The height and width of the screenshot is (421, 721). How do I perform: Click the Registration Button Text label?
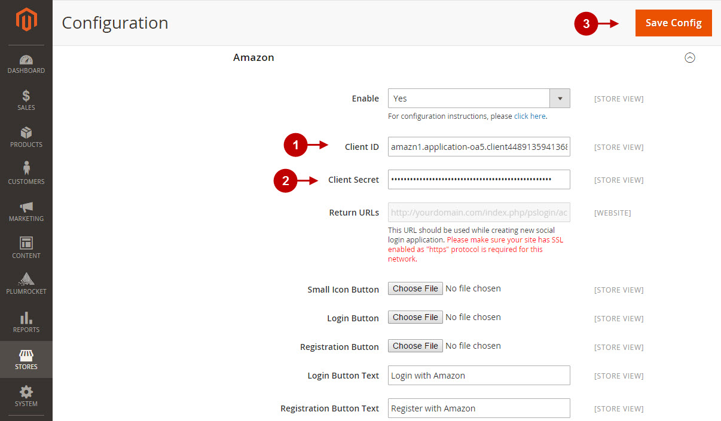tap(329, 408)
